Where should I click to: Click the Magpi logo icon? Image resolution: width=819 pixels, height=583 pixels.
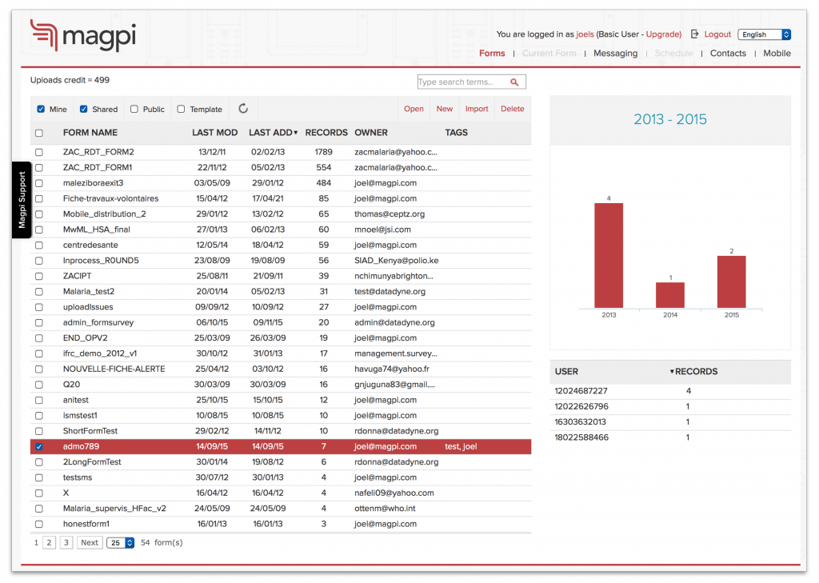46,35
